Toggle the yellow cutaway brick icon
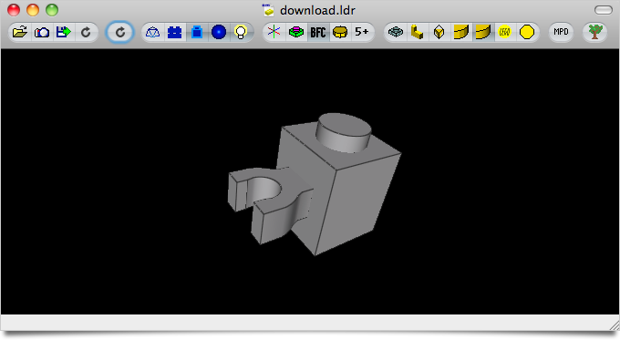The width and height of the screenshot is (620, 340). pos(340,32)
